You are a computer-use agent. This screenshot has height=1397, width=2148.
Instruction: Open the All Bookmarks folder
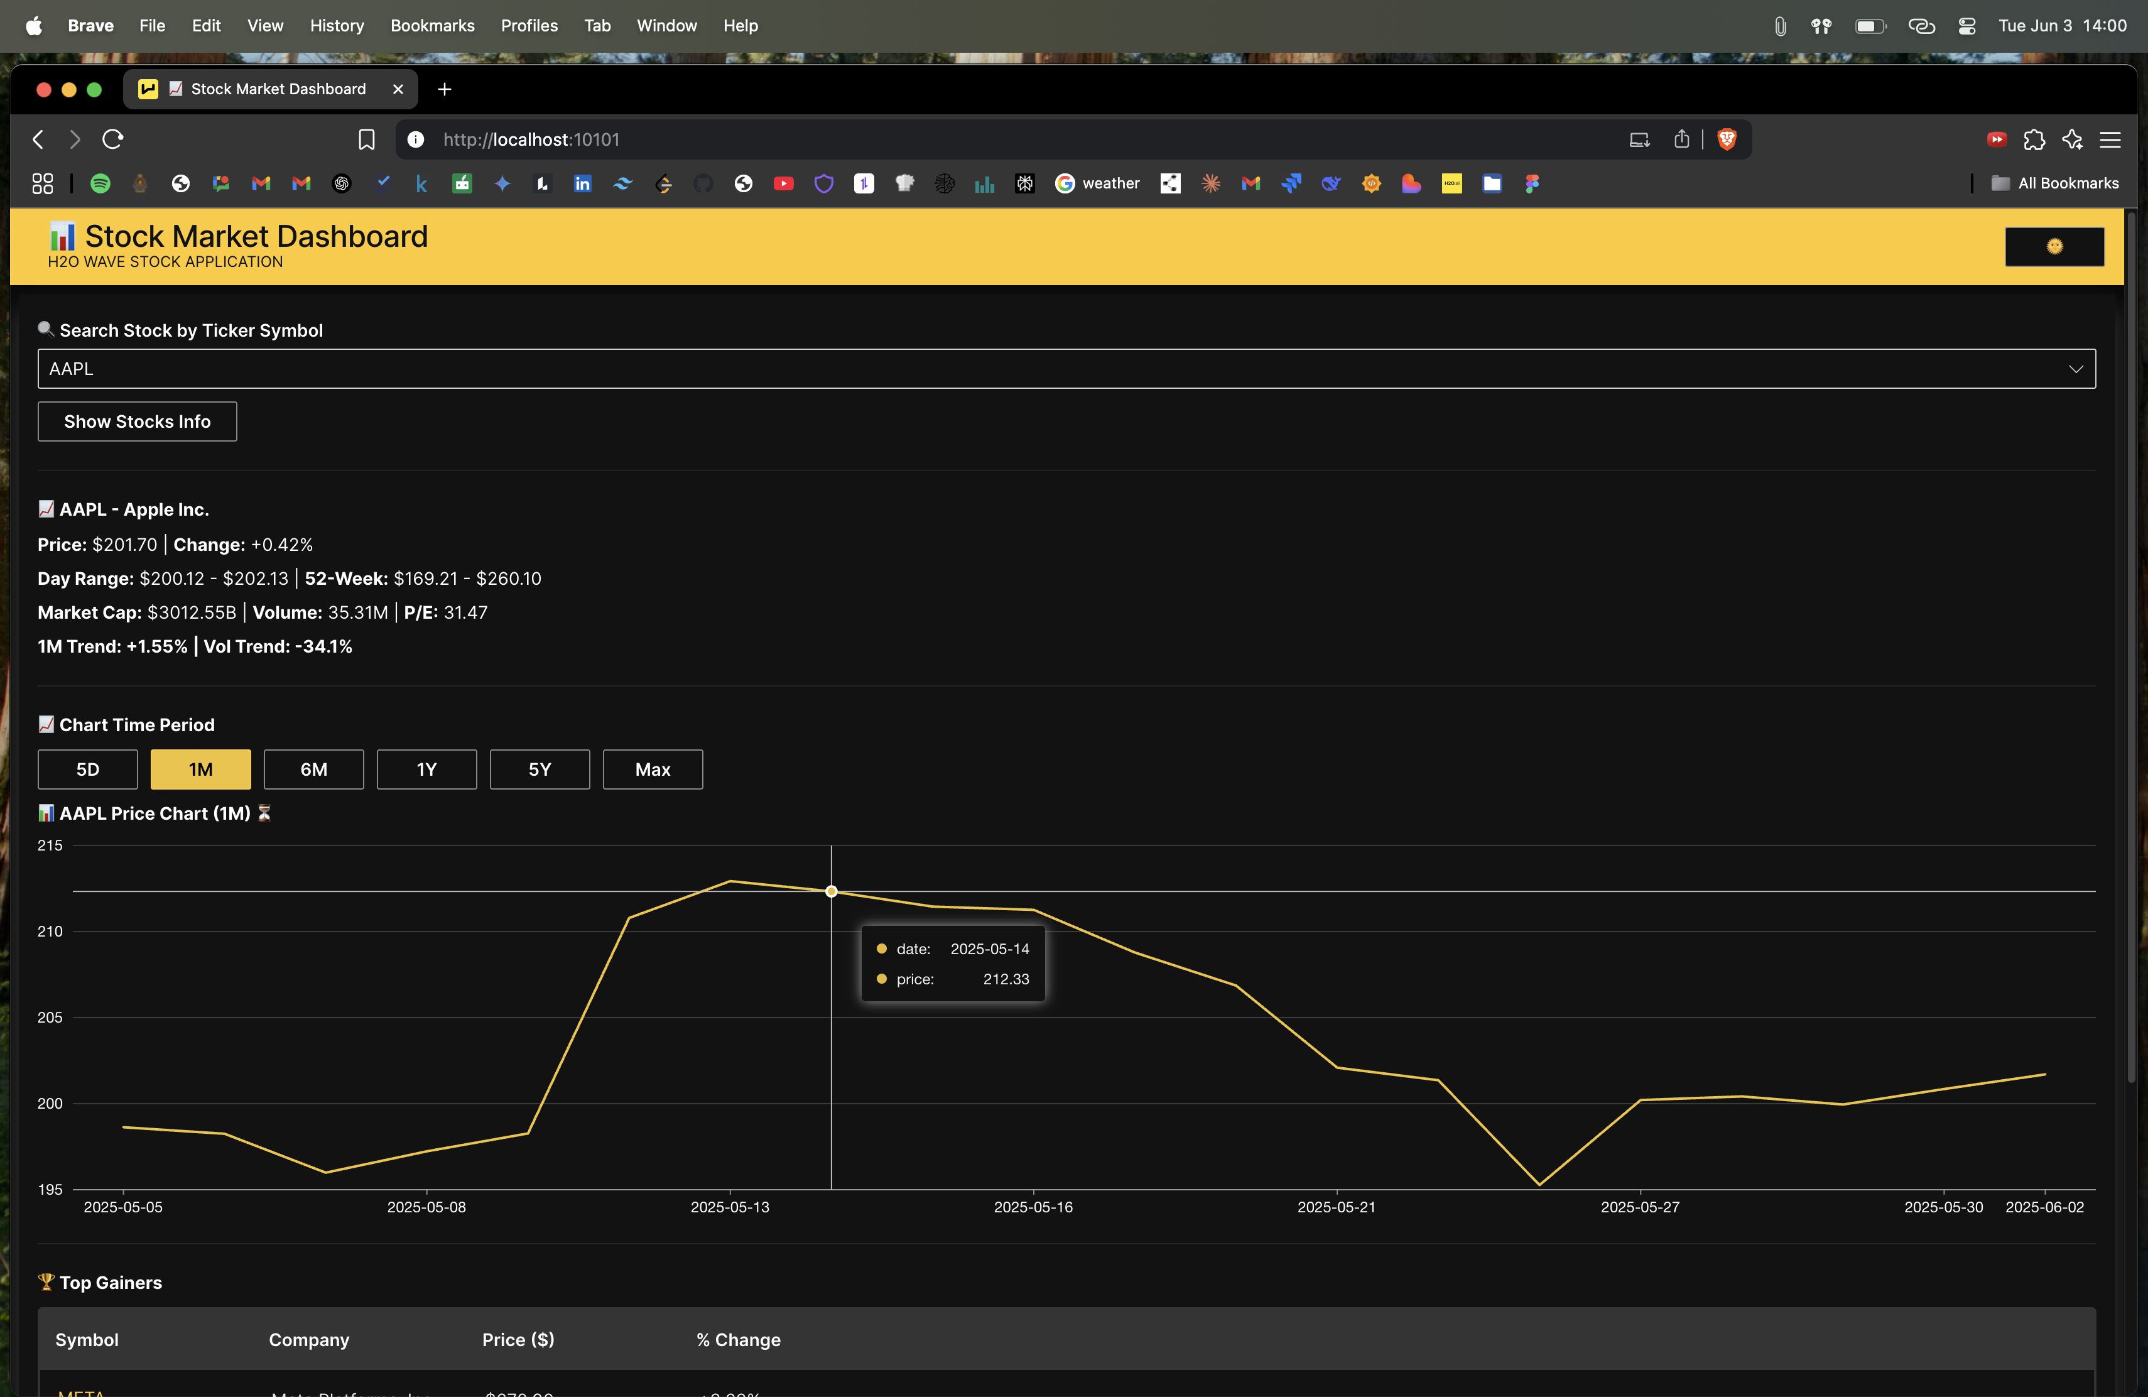tap(2055, 183)
